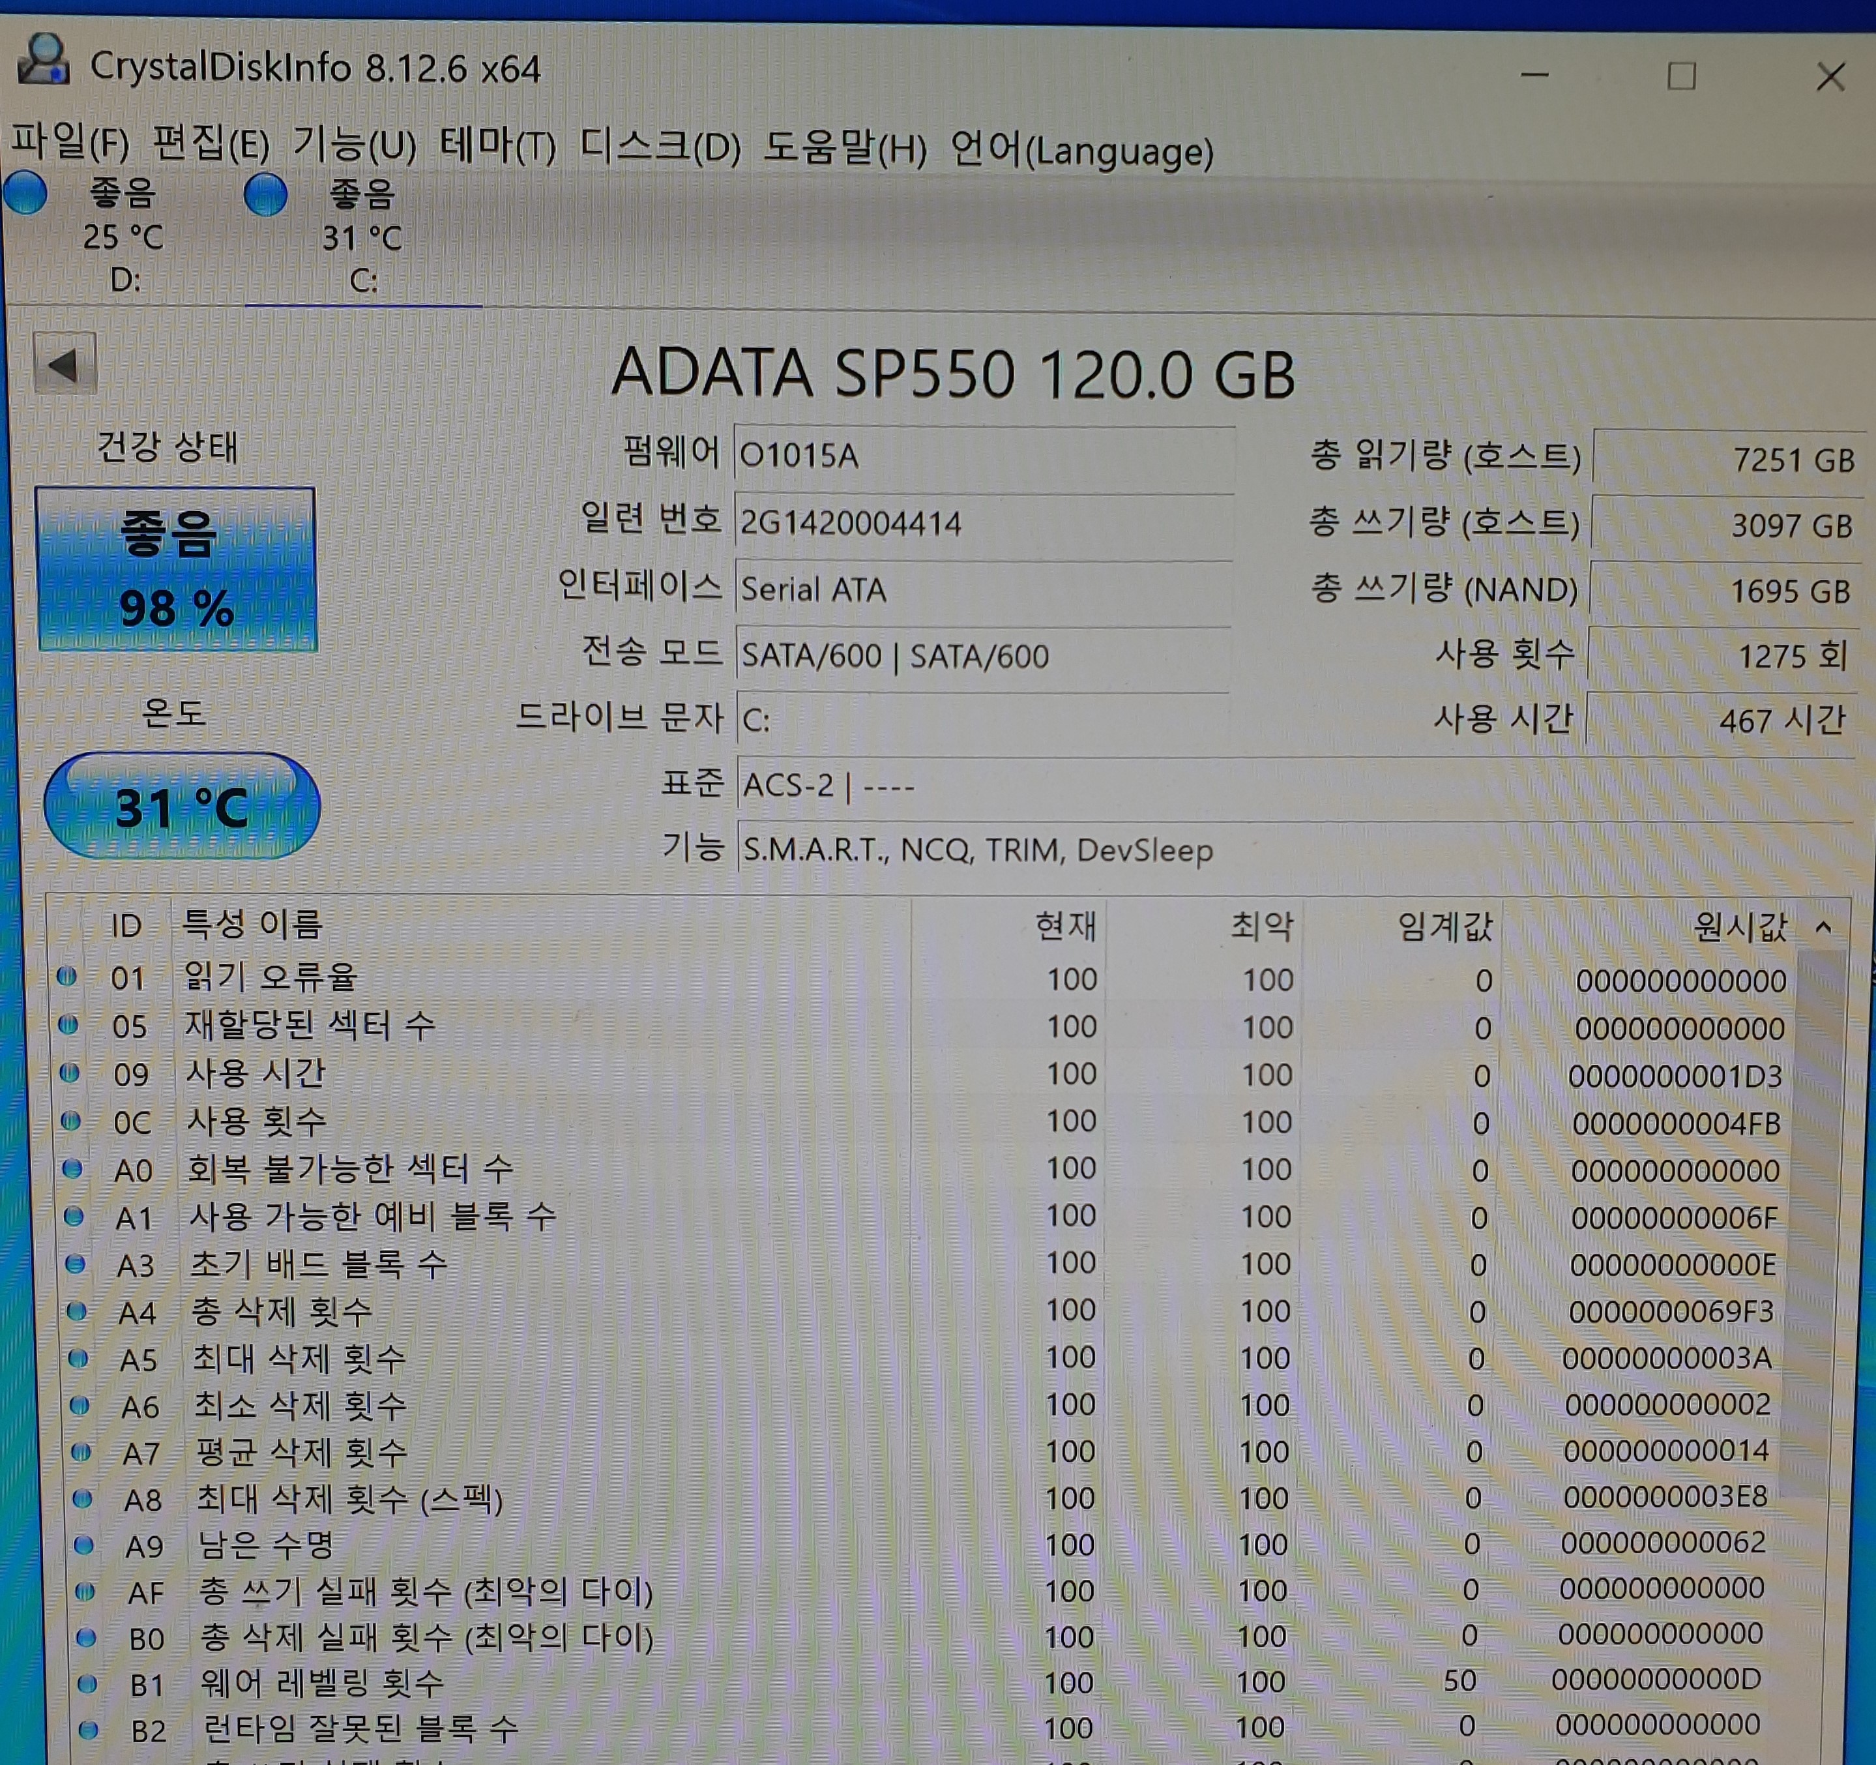Open the 파일(F) menu

[70, 143]
